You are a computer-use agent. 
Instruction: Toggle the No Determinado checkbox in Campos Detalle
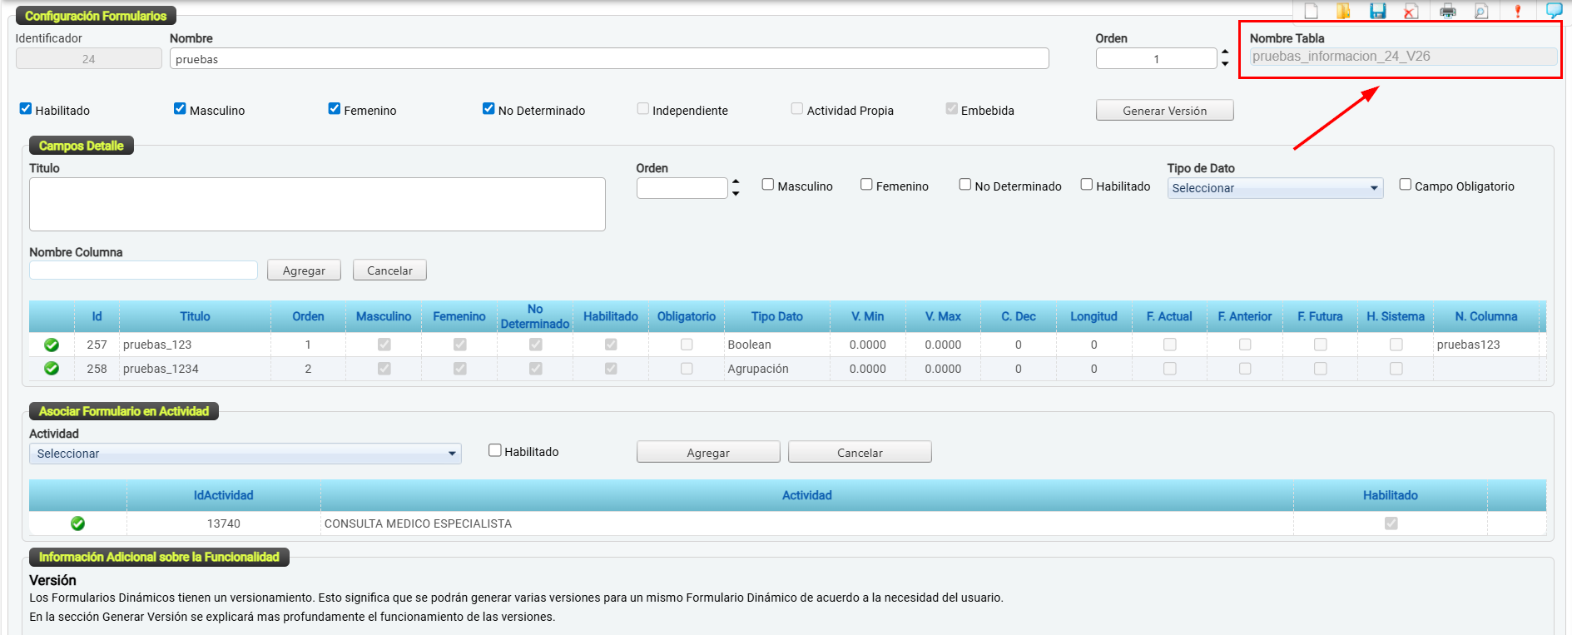[965, 185]
